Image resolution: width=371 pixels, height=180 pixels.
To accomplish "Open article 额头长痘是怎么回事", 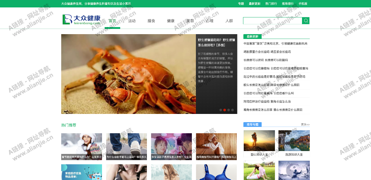I will pyautogui.click(x=272, y=85).
